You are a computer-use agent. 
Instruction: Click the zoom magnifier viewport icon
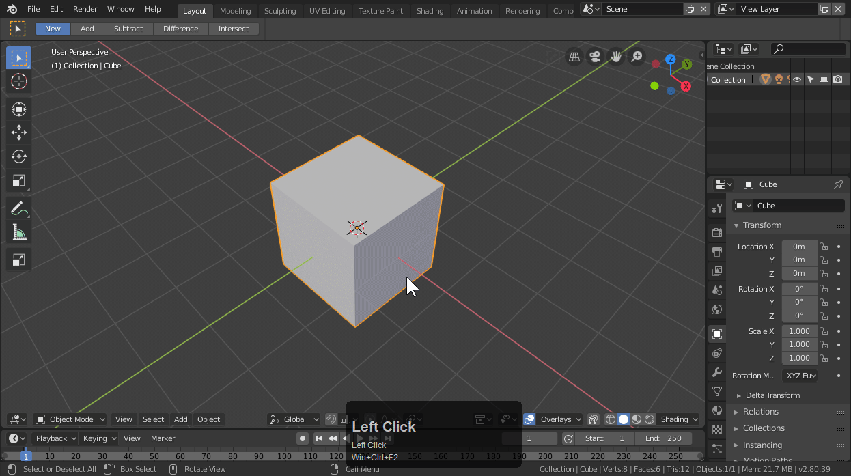(x=637, y=57)
